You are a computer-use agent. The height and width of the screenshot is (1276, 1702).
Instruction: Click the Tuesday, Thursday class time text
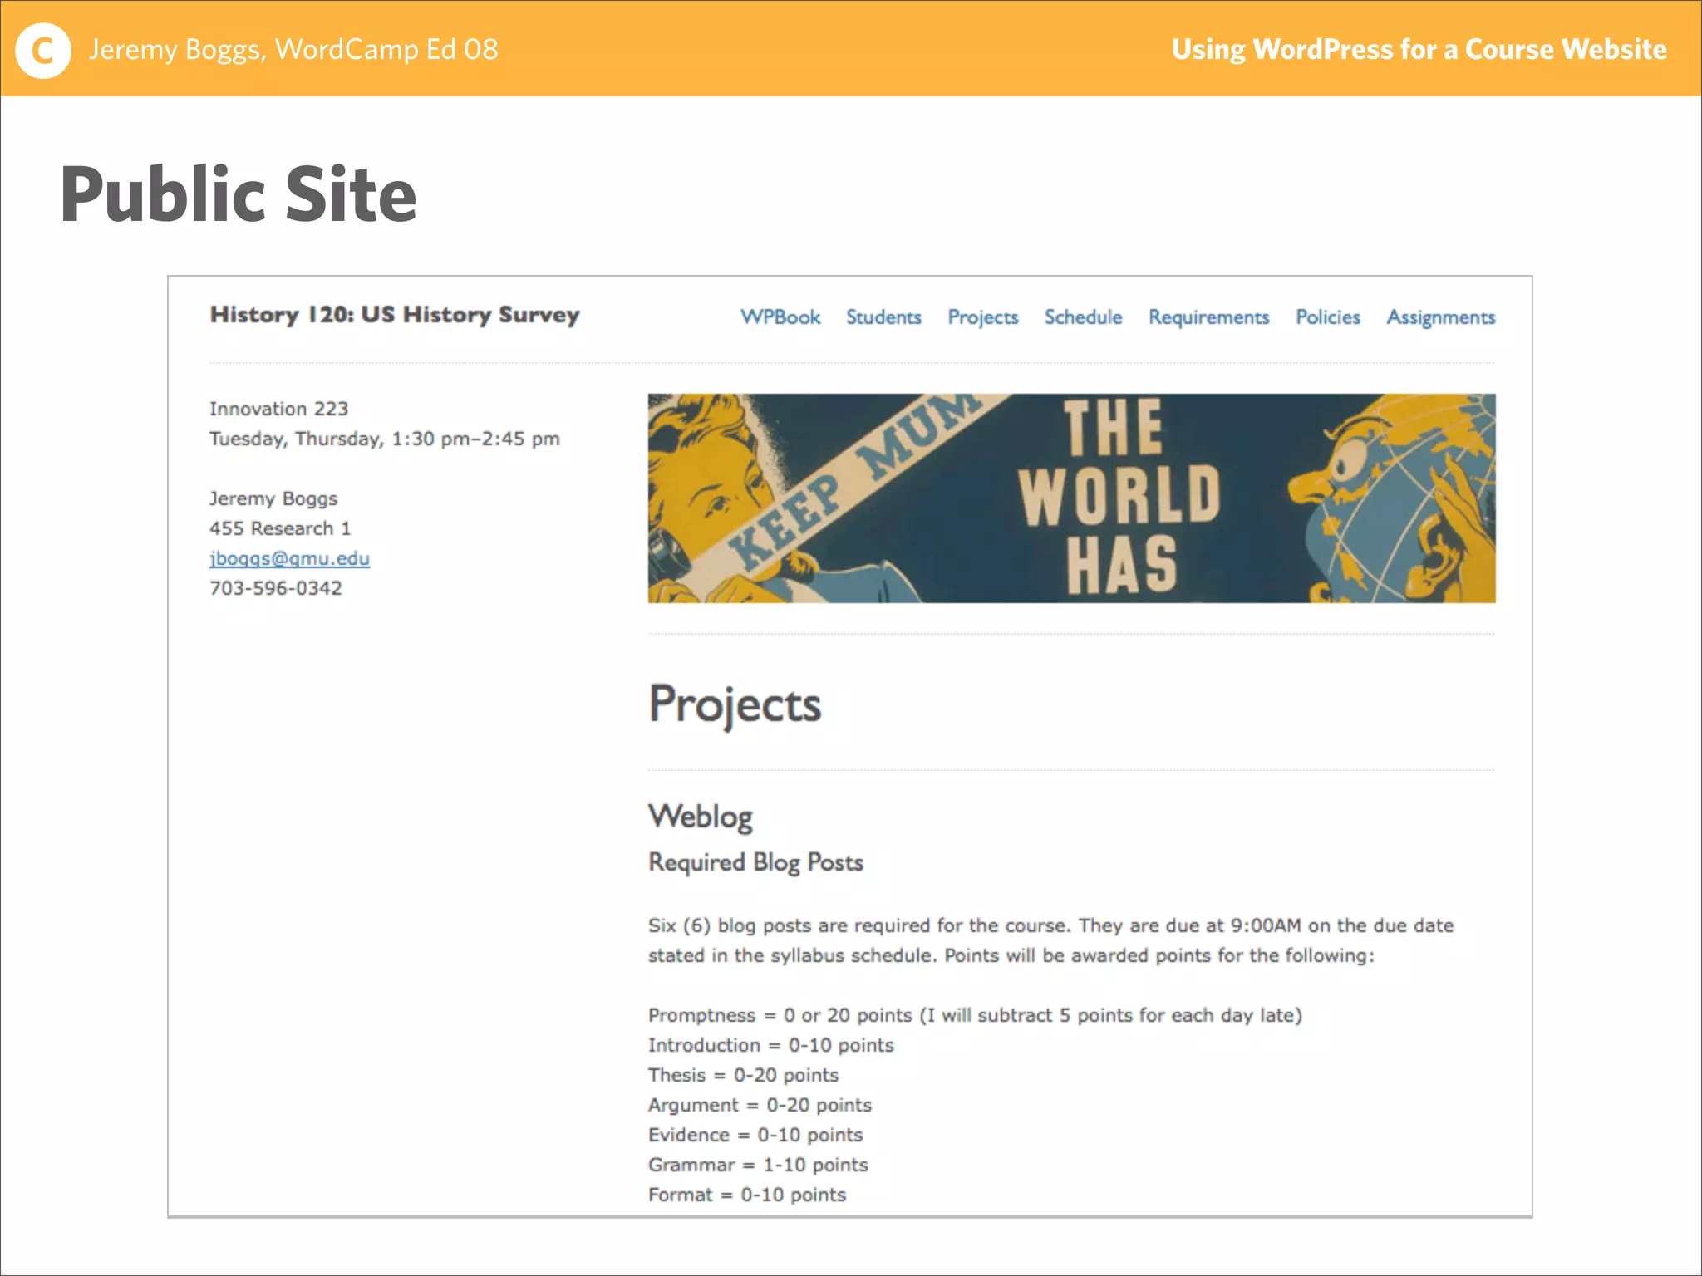pos(384,439)
